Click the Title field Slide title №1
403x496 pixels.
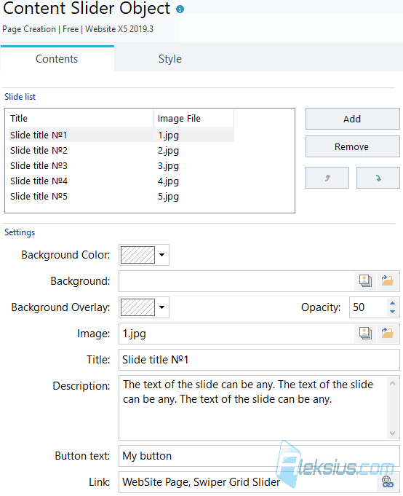point(259,360)
